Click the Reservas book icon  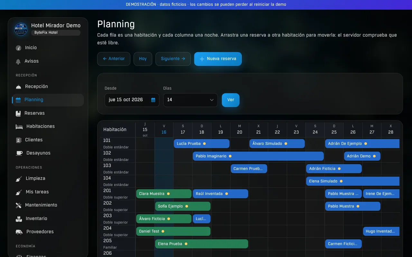(18, 113)
